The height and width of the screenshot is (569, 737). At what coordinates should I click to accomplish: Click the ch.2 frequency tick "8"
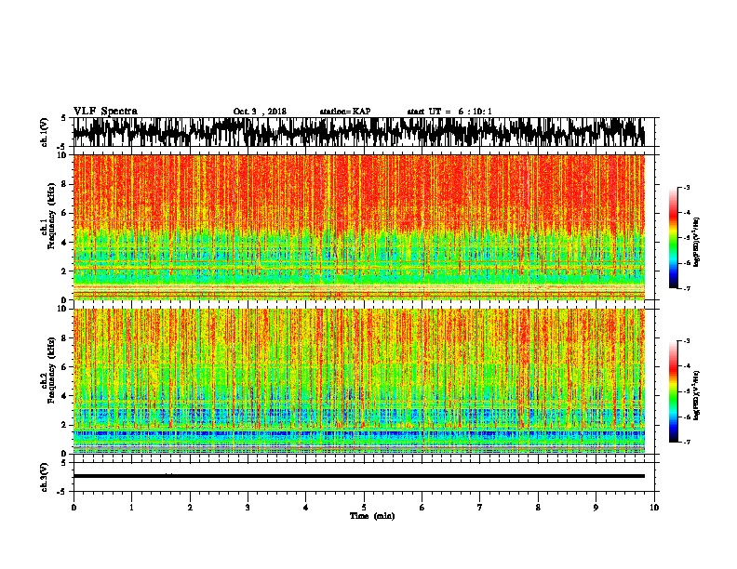pyautogui.click(x=65, y=338)
